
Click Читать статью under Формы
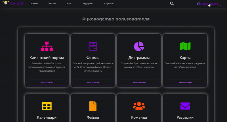point(93,82)
